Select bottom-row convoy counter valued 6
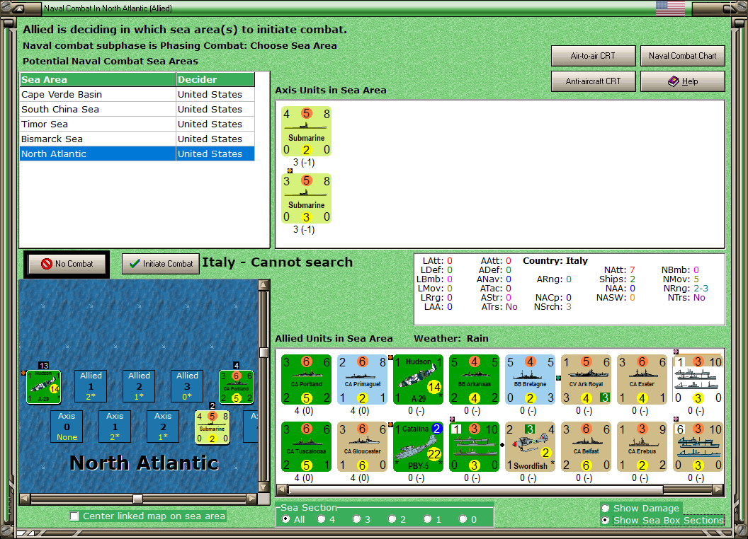 (698, 446)
